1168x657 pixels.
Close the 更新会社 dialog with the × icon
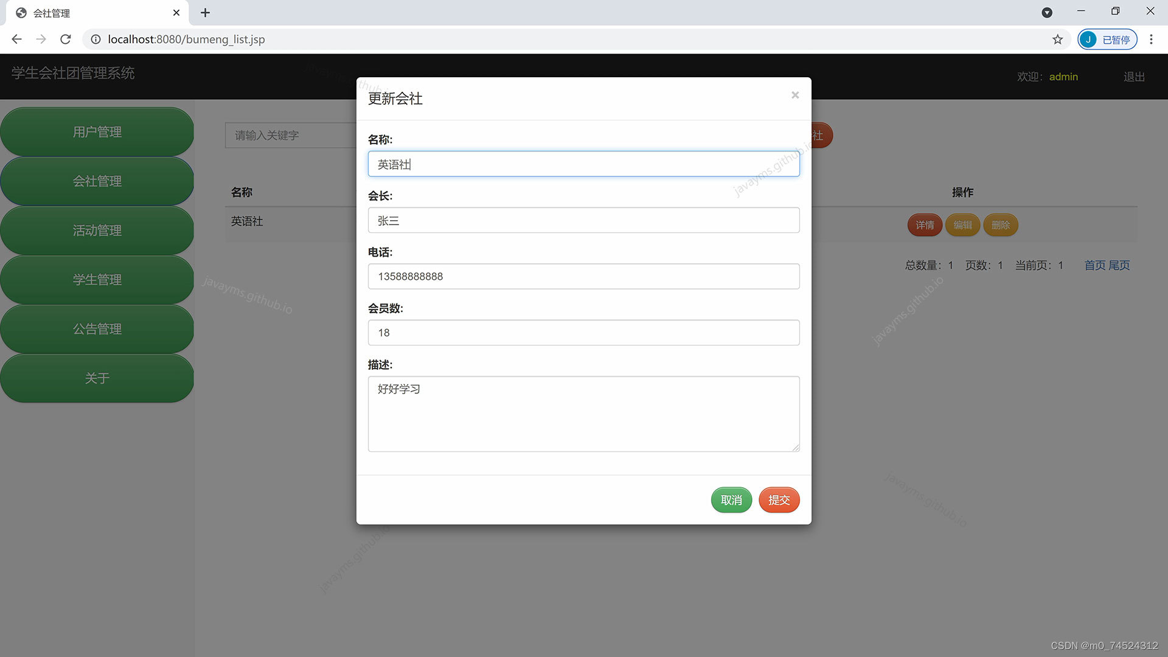click(794, 95)
